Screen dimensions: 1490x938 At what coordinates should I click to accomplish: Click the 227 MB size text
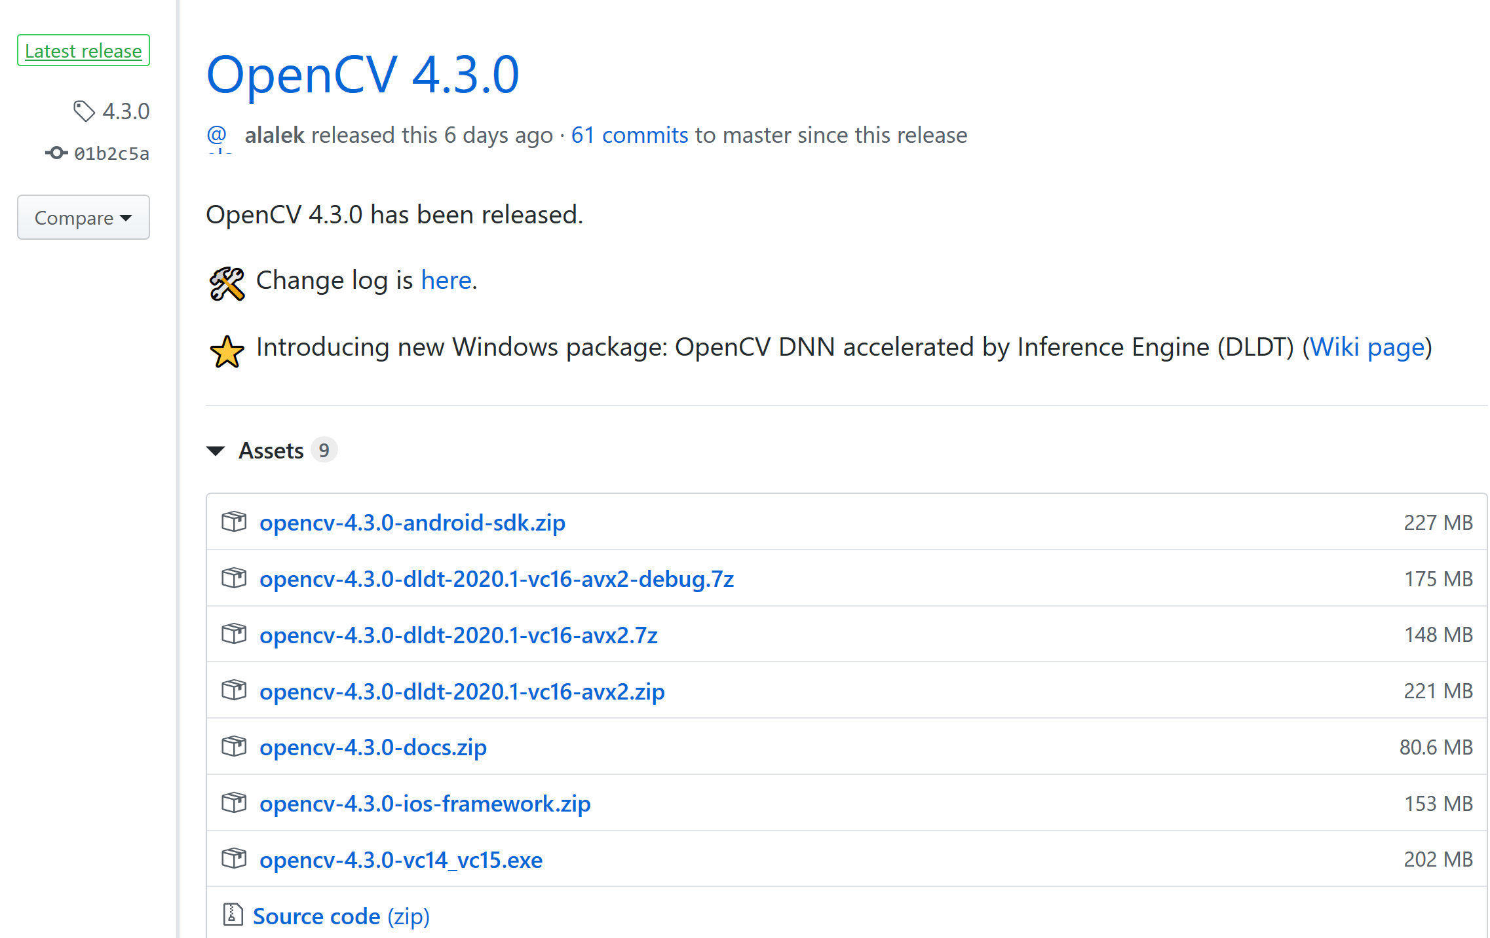1438,523
